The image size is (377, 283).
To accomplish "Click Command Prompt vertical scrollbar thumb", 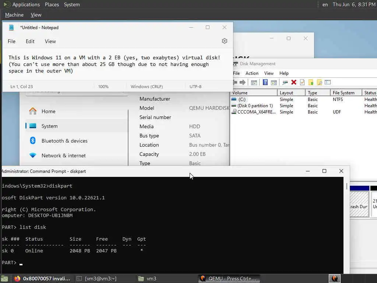I will [346, 186].
